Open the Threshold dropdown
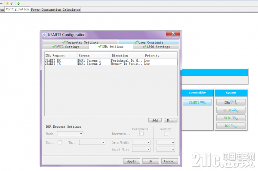Screen dimensions: 258x171 [92, 142]
